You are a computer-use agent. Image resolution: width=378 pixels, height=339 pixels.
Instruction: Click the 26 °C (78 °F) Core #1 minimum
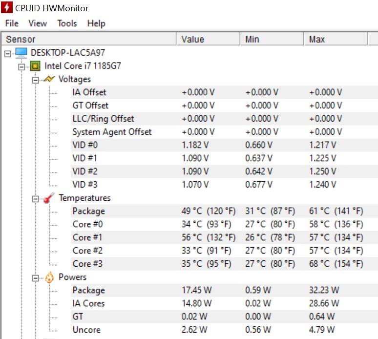click(270, 237)
